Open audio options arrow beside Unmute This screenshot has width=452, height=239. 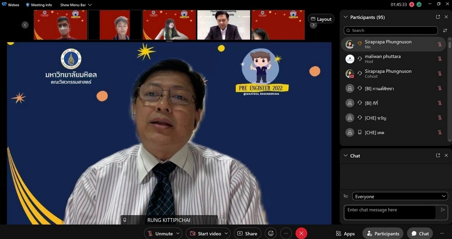point(178,233)
